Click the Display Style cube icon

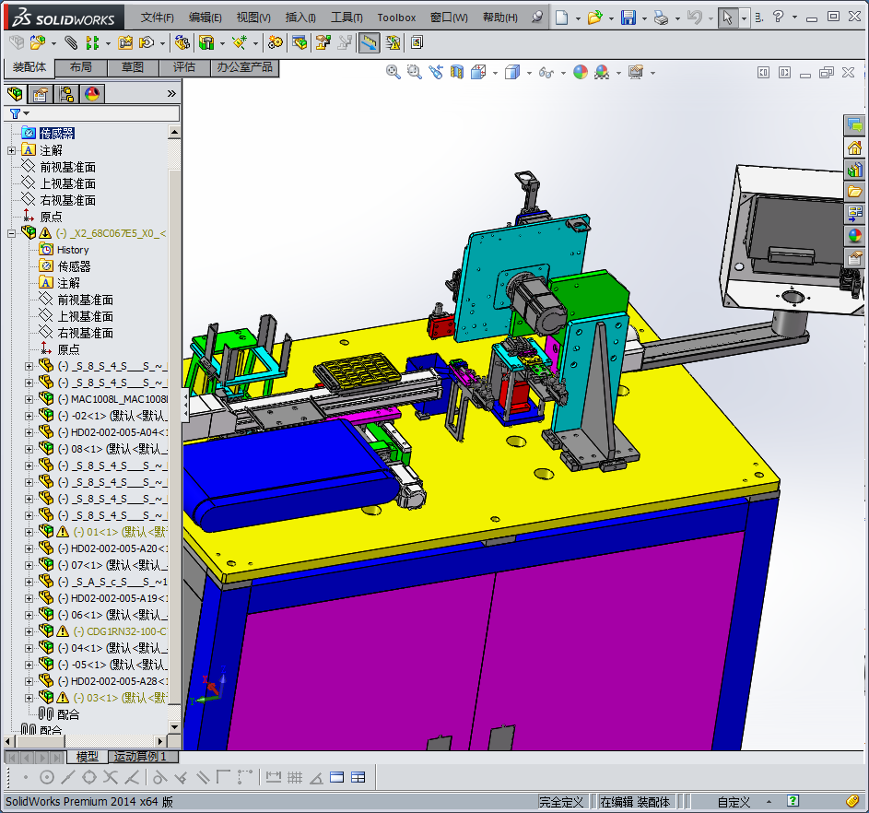(512, 72)
